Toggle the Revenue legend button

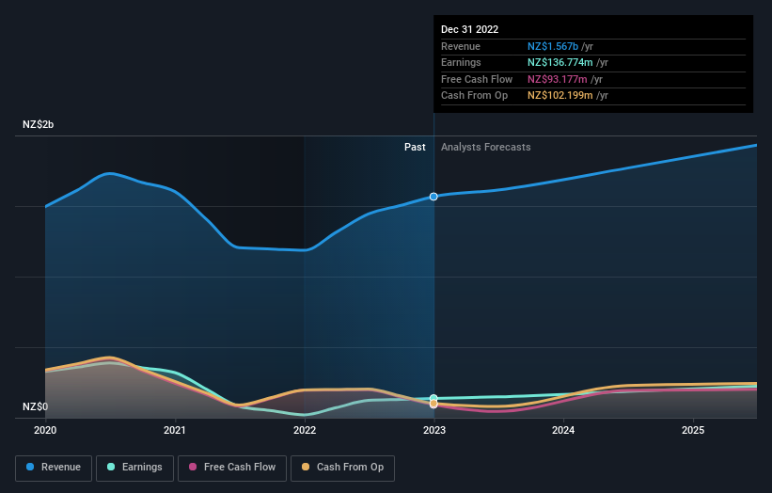54,468
